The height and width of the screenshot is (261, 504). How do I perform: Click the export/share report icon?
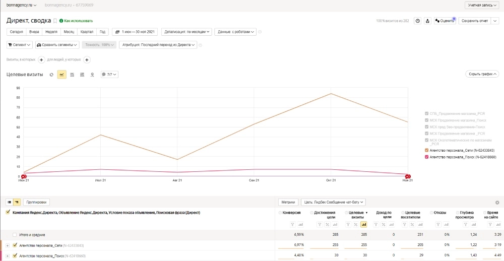427,21
